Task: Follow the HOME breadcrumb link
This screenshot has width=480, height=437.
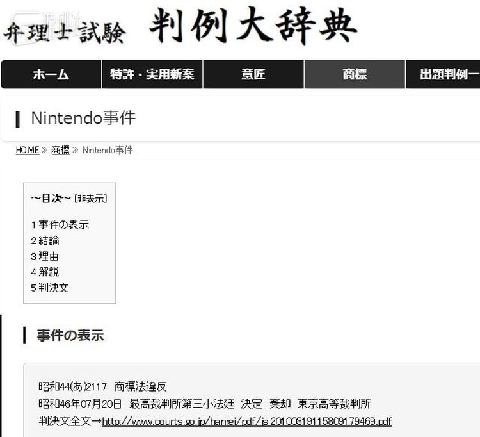Action: click(28, 150)
